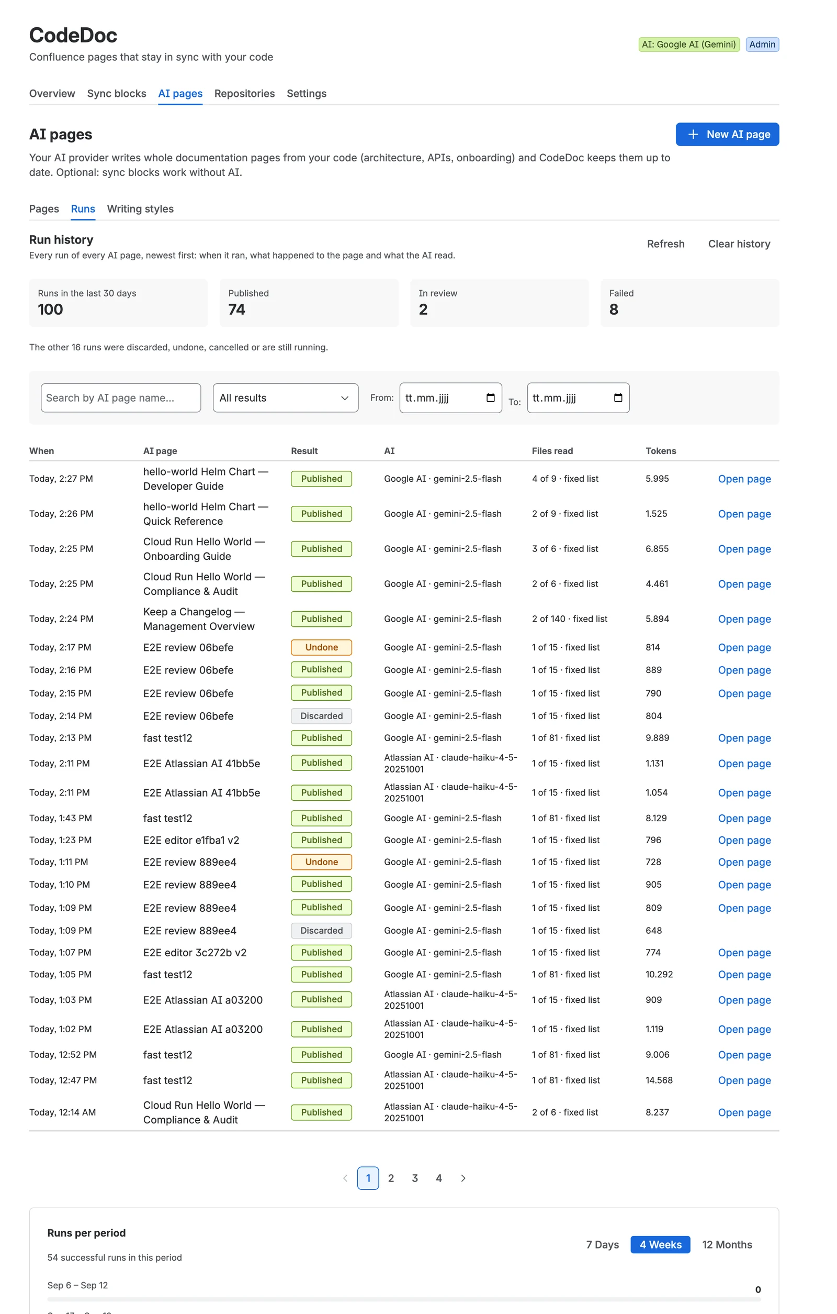Open the From date calendar picker icon
This screenshot has height=1314, width=837.
coord(490,398)
